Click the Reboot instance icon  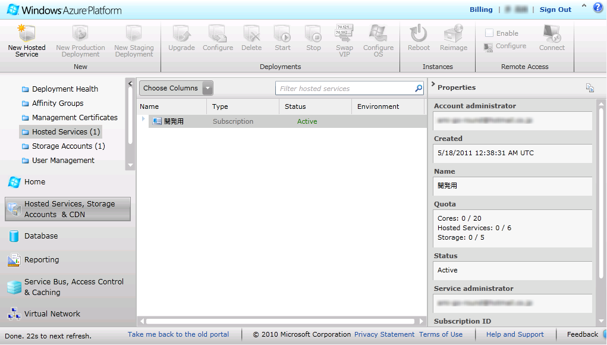click(419, 33)
